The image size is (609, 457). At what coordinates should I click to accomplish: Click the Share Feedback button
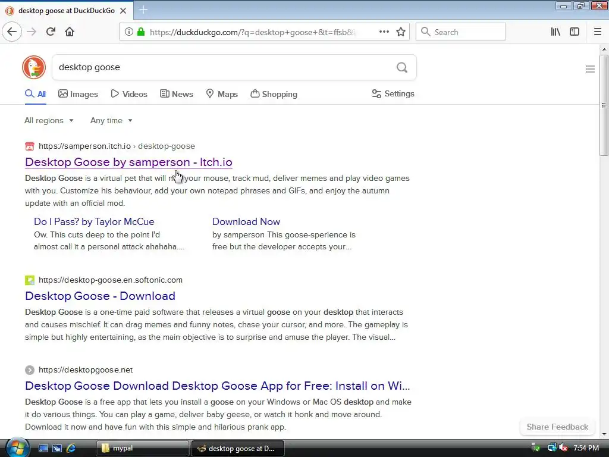(557, 427)
